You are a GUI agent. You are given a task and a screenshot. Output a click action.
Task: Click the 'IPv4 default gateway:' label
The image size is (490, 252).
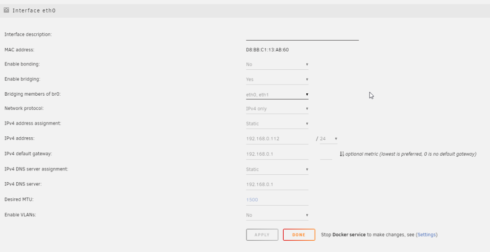click(28, 154)
